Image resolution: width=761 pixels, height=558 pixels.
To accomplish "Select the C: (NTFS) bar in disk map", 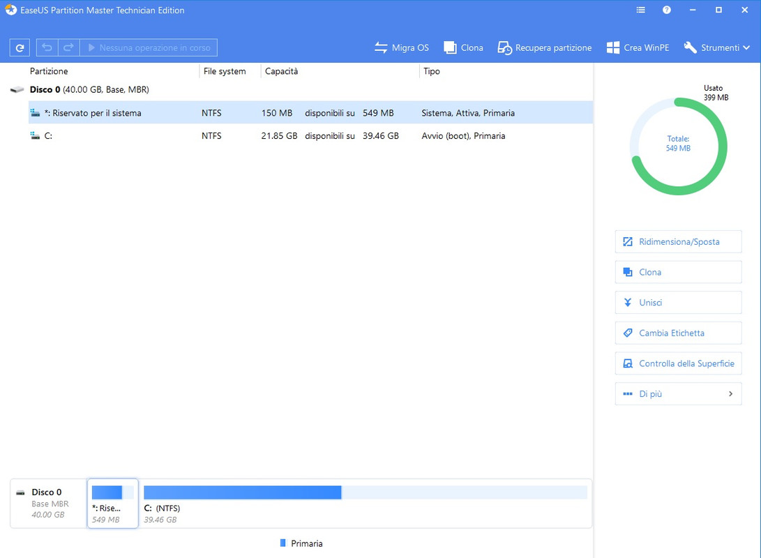I will pyautogui.click(x=365, y=492).
